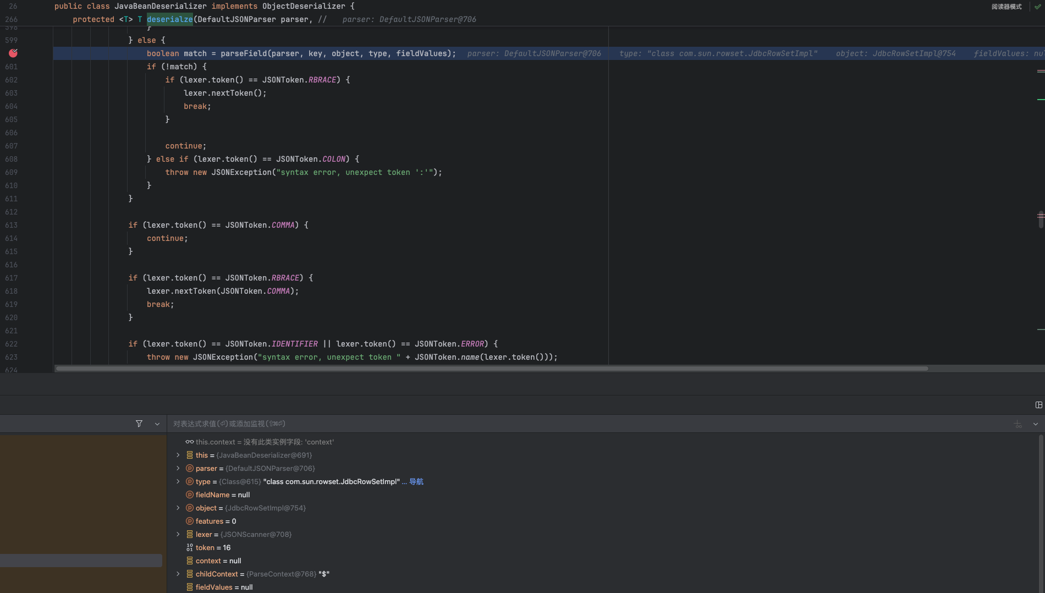Toggle 阅读器模式 reader mode

click(x=1007, y=7)
